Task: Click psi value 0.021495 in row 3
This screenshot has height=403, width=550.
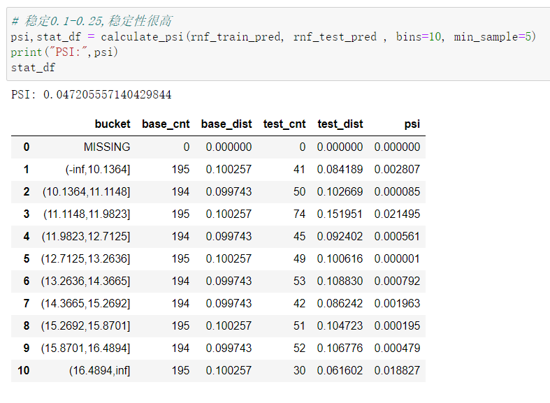Action: tap(397, 214)
